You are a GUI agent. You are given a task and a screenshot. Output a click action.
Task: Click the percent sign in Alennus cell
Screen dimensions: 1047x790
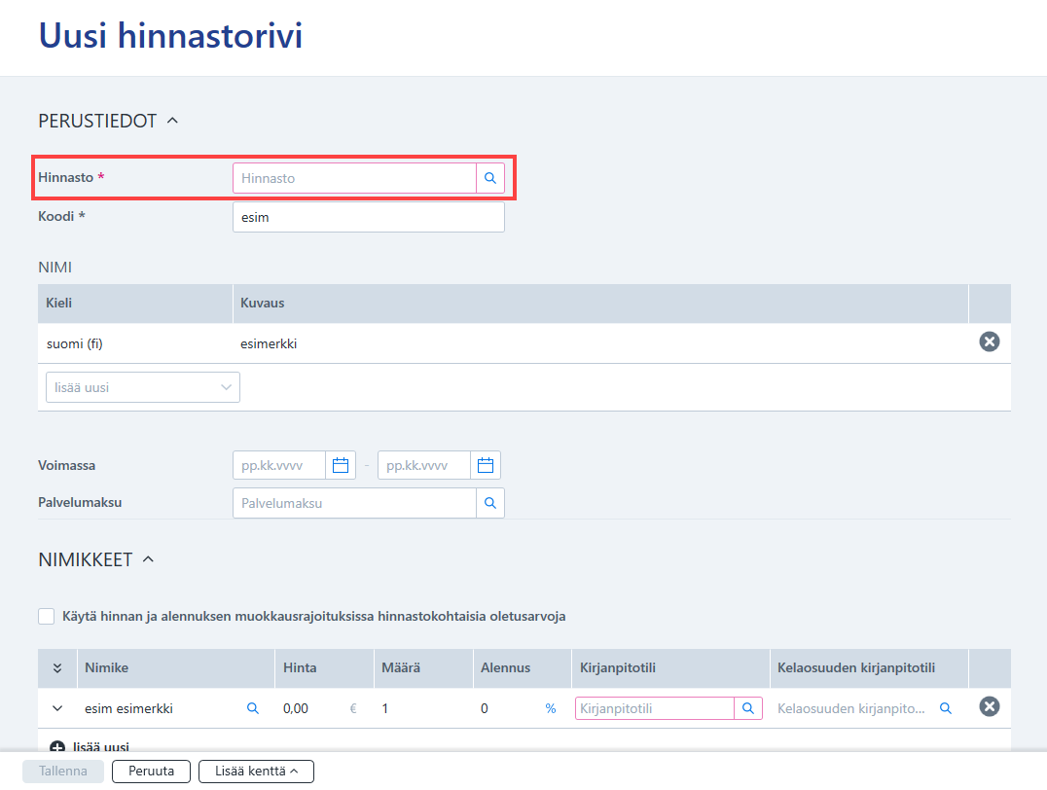[550, 708]
